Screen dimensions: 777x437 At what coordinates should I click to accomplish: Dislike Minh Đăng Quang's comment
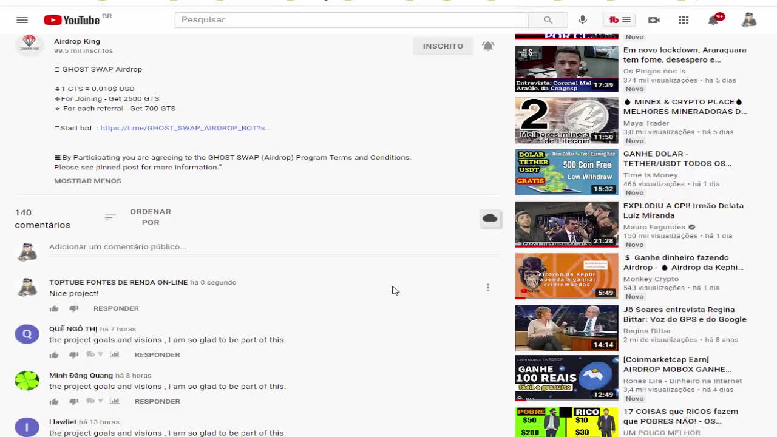point(73,402)
